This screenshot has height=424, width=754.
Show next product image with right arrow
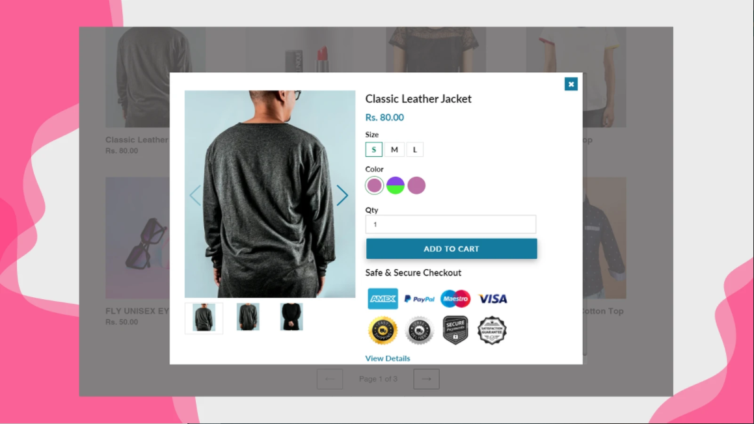342,195
